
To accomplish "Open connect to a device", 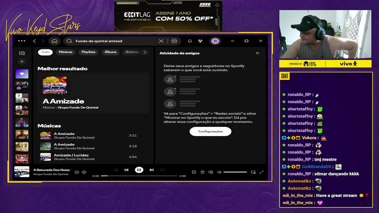I will (211, 172).
